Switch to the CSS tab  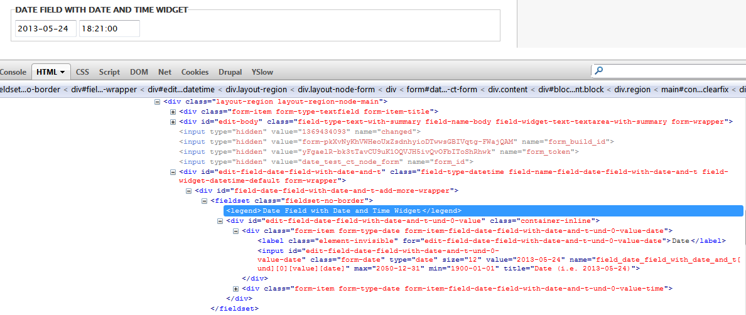point(83,72)
